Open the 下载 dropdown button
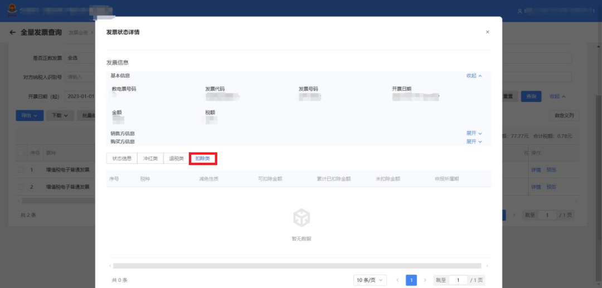 (x=60, y=115)
